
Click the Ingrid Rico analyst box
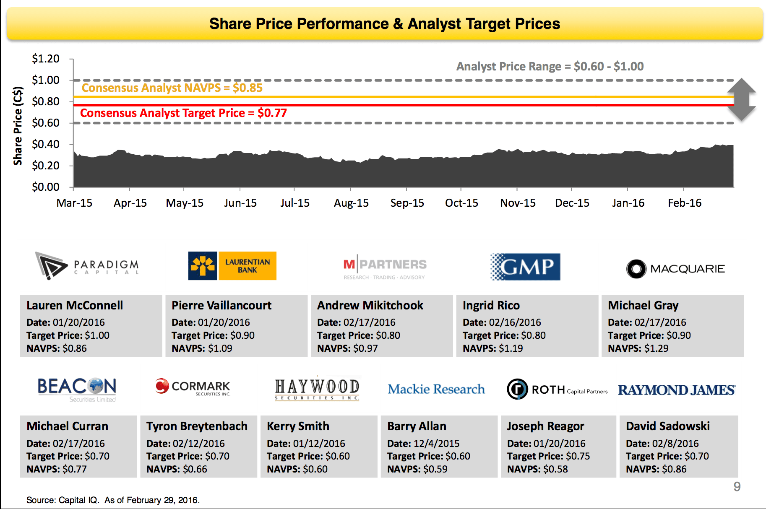point(527,326)
